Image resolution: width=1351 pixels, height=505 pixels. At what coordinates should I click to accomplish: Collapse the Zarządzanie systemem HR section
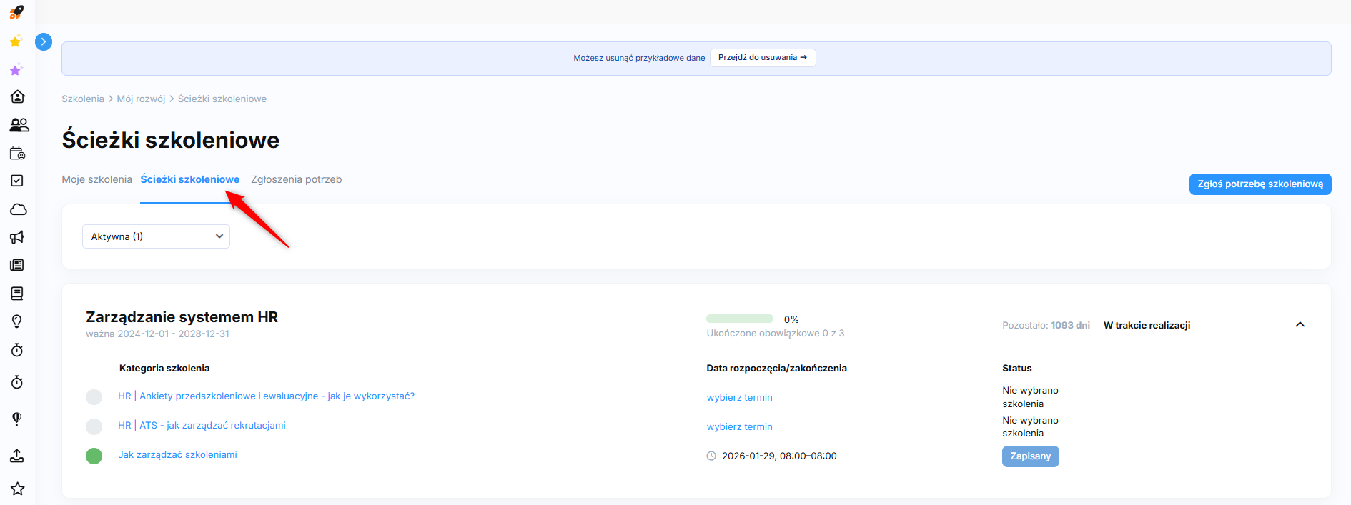point(1300,325)
